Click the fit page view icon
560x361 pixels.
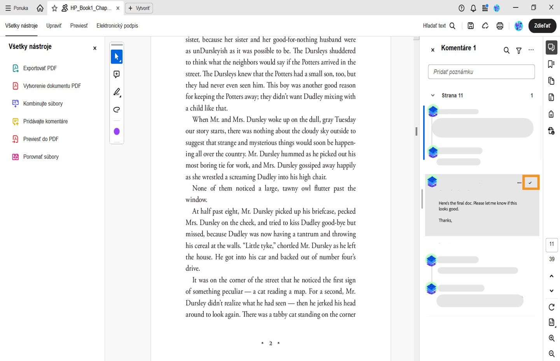pyautogui.click(x=551, y=322)
